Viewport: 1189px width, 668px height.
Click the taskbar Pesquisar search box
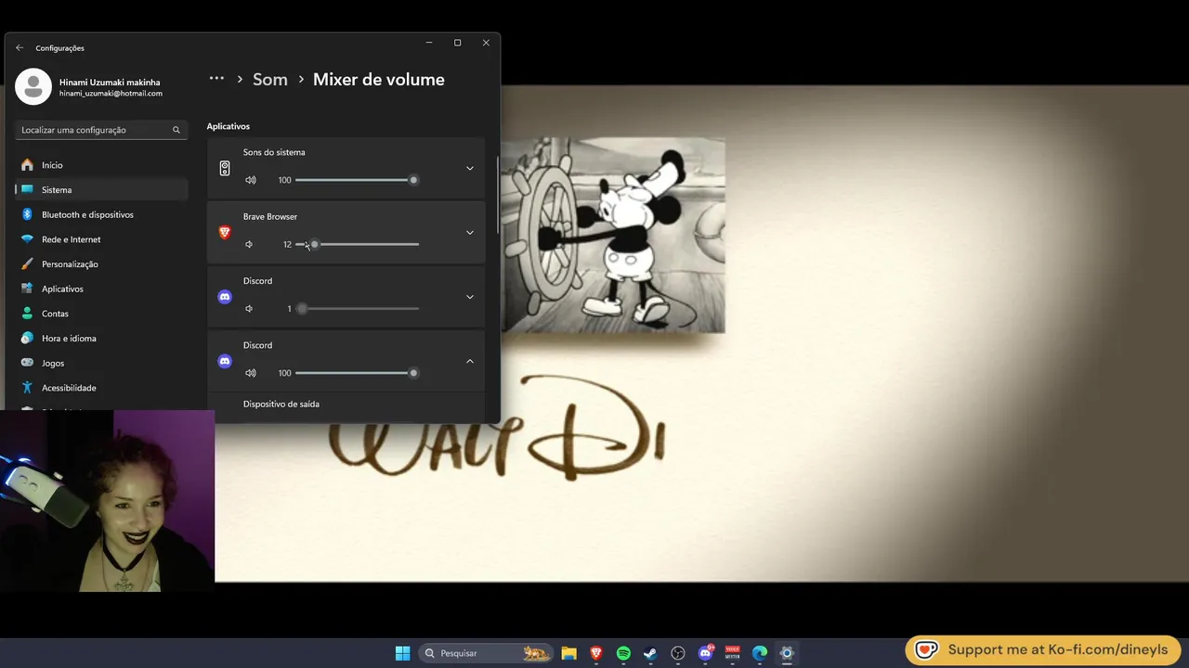(486, 653)
